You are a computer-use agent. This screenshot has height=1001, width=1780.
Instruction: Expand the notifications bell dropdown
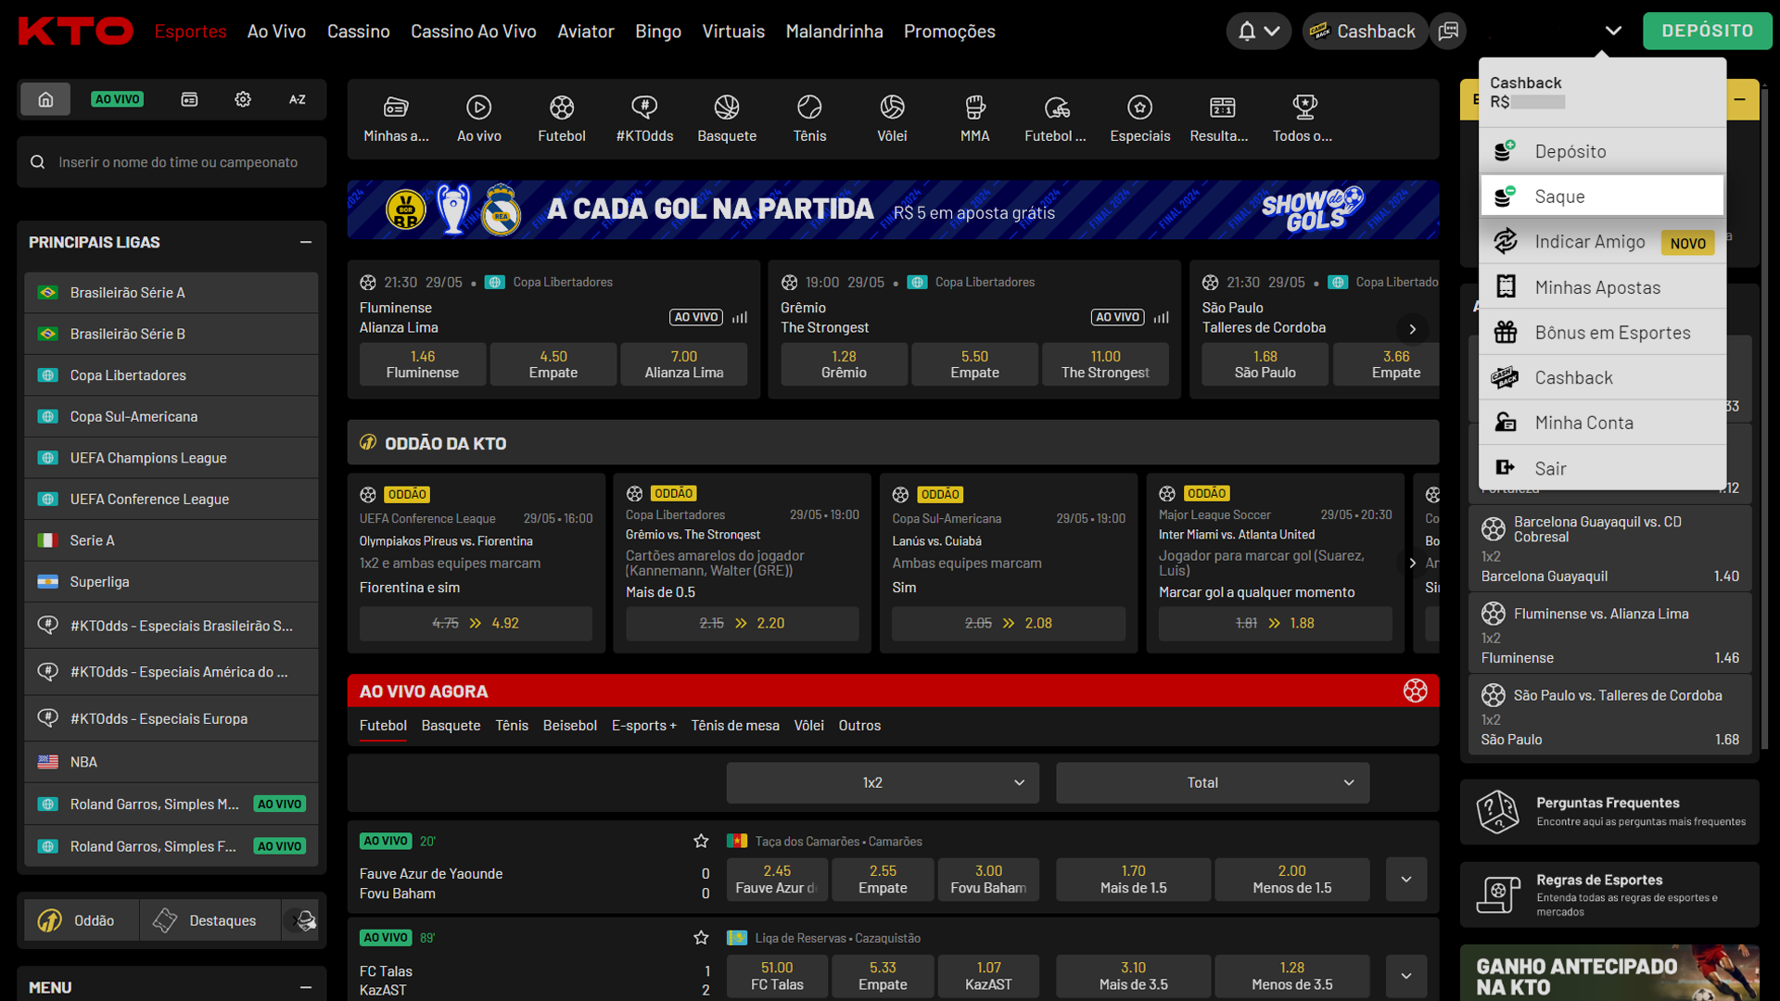coord(1258,31)
